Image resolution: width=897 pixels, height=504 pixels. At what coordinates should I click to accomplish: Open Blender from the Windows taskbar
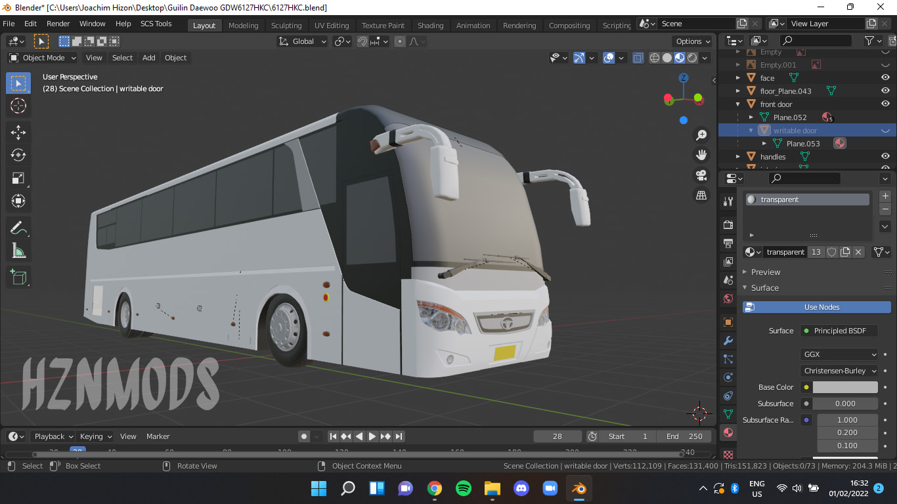click(579, 488)
